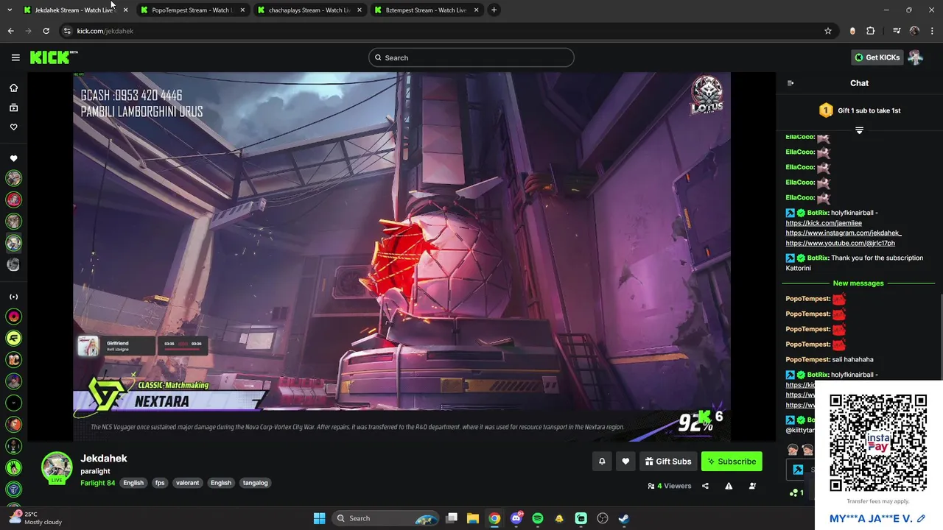Click the video player area
This screenshot has width=943, height=530.
402,256
